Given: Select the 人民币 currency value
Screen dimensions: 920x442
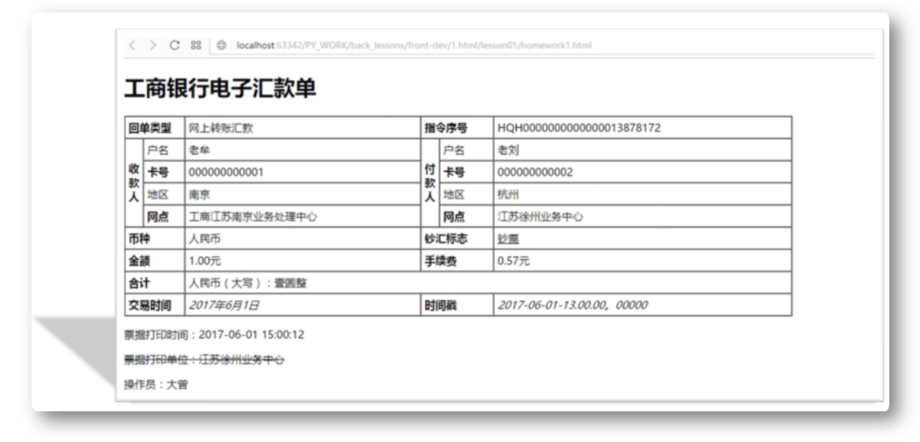Looking at the screenshot, I should [x=205, y=239].
